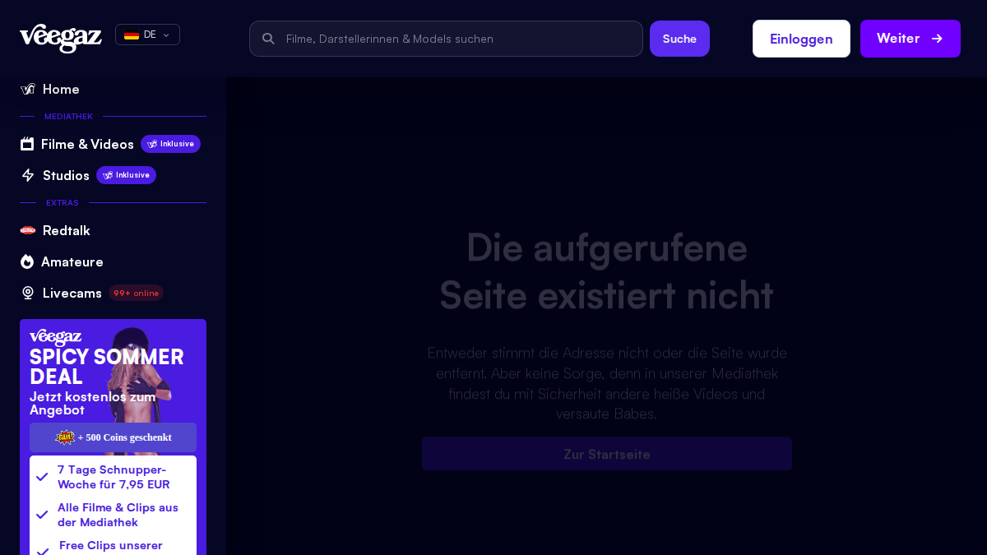Click the Bam coin burst icon
Screen dimensions: 987x555
[x=65, y=437]
